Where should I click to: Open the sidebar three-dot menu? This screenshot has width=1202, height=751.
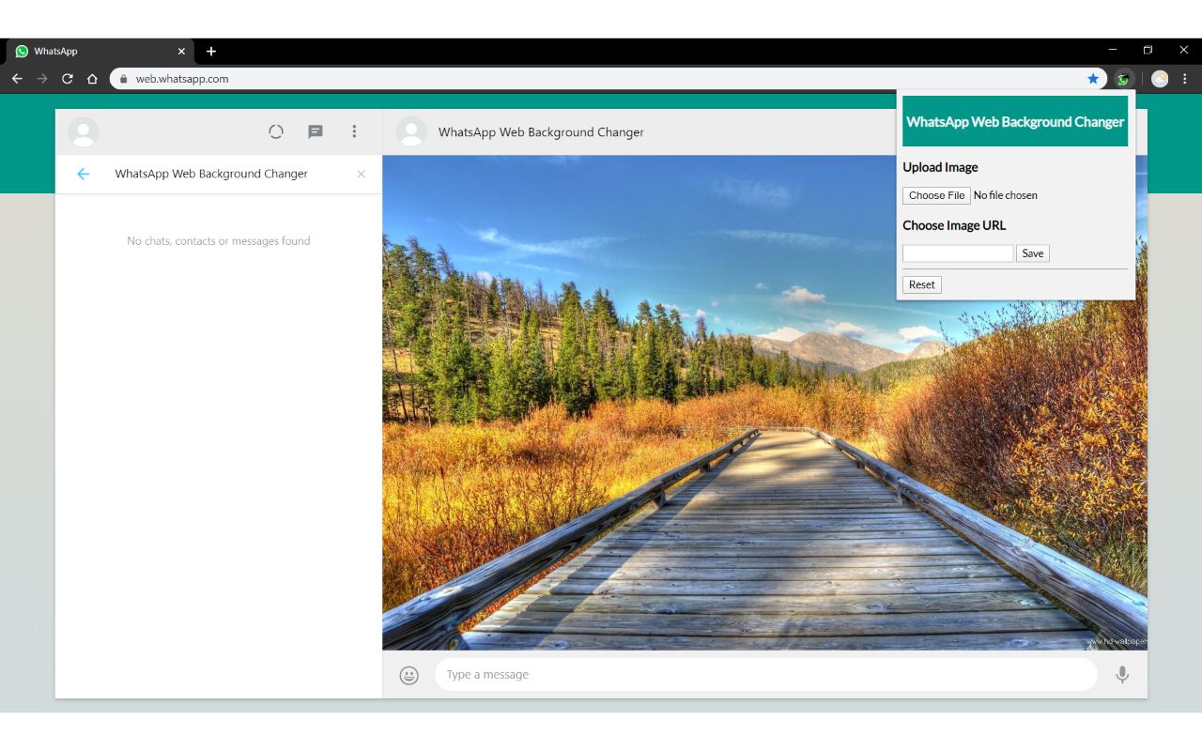click(354, 132)
